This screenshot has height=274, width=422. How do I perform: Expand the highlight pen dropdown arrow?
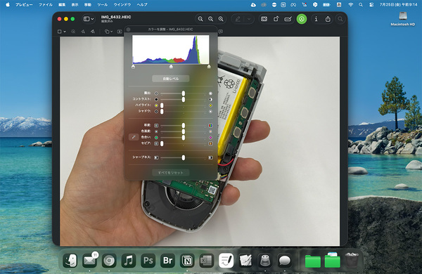pyautogui.click(x=249, y=19)
